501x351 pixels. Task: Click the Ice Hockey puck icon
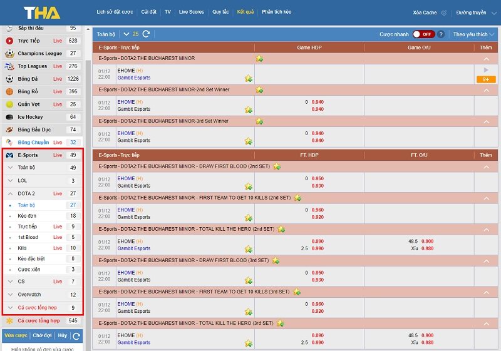(9, 117)
